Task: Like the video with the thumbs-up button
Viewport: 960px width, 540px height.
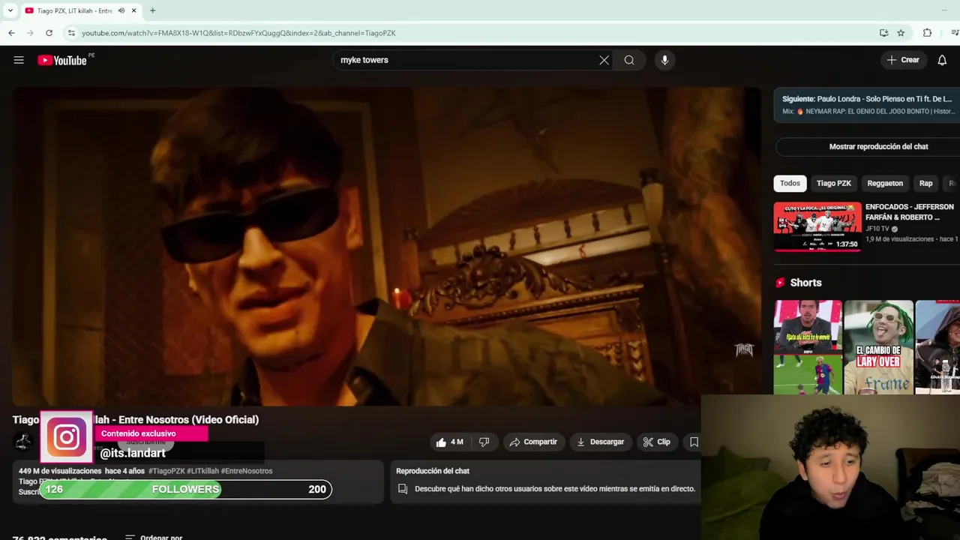Action: 449,442
